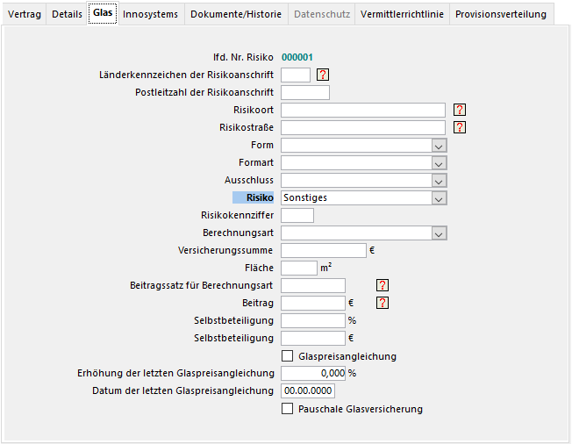Expand the Ausschluss dropdown
572x444 pixels.
tap(439, 180)
